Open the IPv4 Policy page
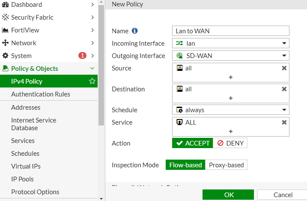The image size is (307, 201). [x=49, y=81]
